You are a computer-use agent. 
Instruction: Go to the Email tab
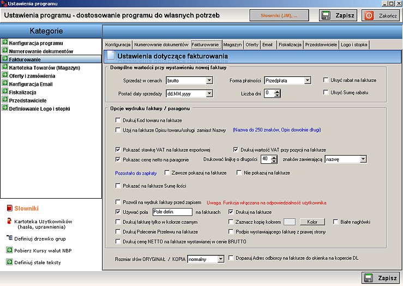click(x=268, y=45)
